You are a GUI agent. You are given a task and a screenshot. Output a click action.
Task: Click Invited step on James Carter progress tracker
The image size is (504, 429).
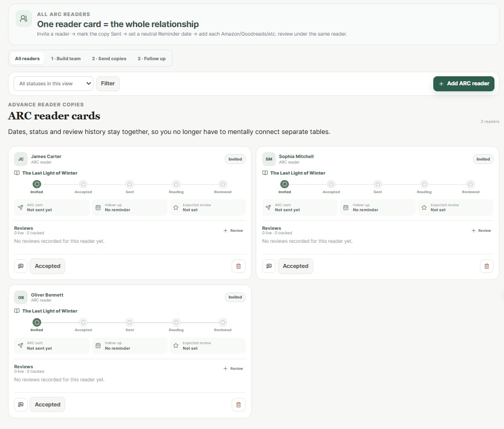click(x=37, y=184)
